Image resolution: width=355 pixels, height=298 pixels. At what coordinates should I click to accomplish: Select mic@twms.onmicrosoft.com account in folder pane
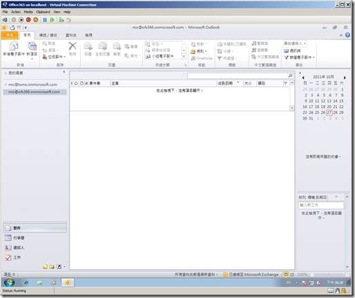click(x=32, y=84)
